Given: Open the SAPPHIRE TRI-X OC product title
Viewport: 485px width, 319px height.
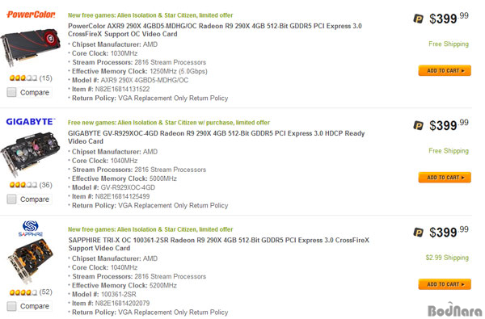Looking at the screenshot, I should click(219, 244).
